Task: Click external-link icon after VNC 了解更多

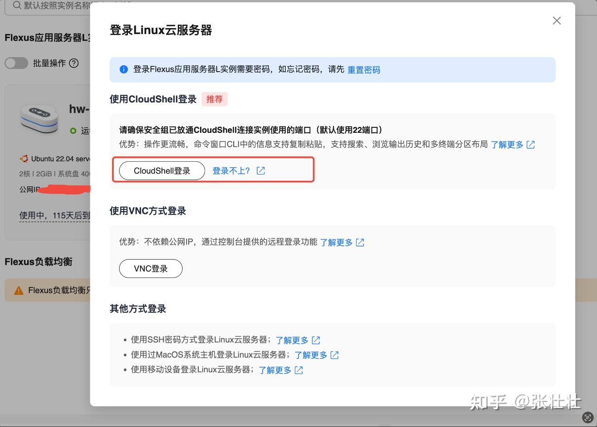Action: click(360, 243)
